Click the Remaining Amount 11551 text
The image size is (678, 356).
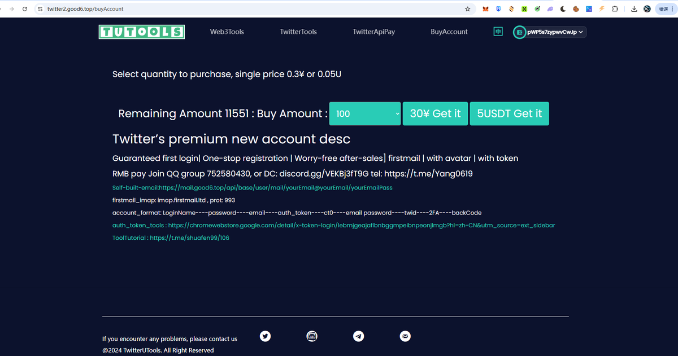tap(184, 113)
